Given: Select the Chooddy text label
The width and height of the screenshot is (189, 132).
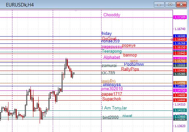Looking at the screenshot, I should tap(112, 15).
